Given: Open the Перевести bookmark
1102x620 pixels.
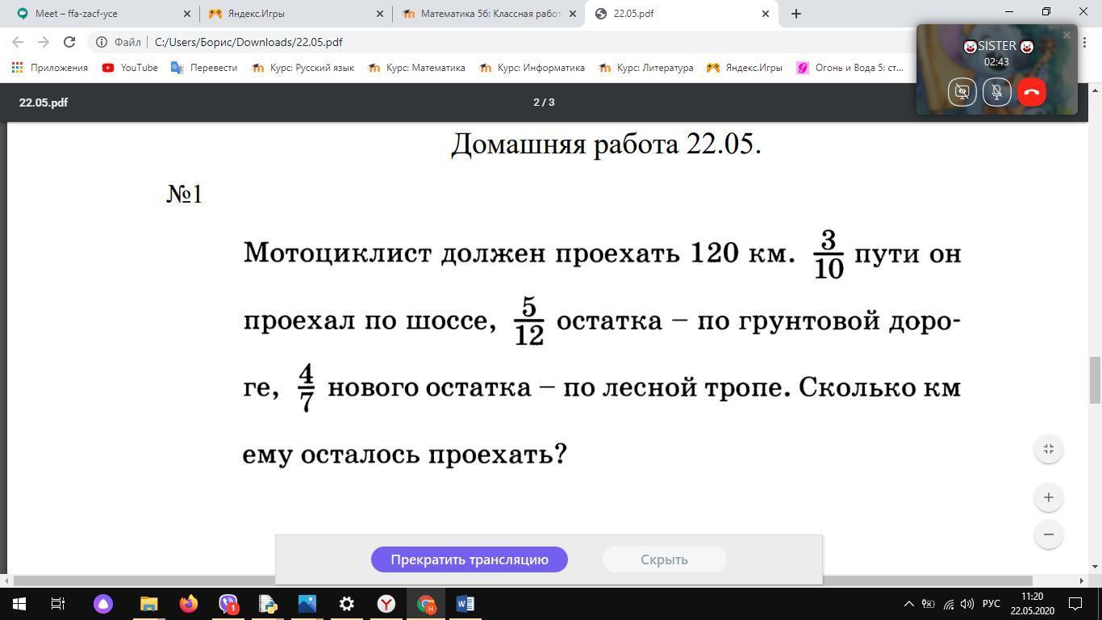Looking at the screenshot, I should tap(205, 68).
